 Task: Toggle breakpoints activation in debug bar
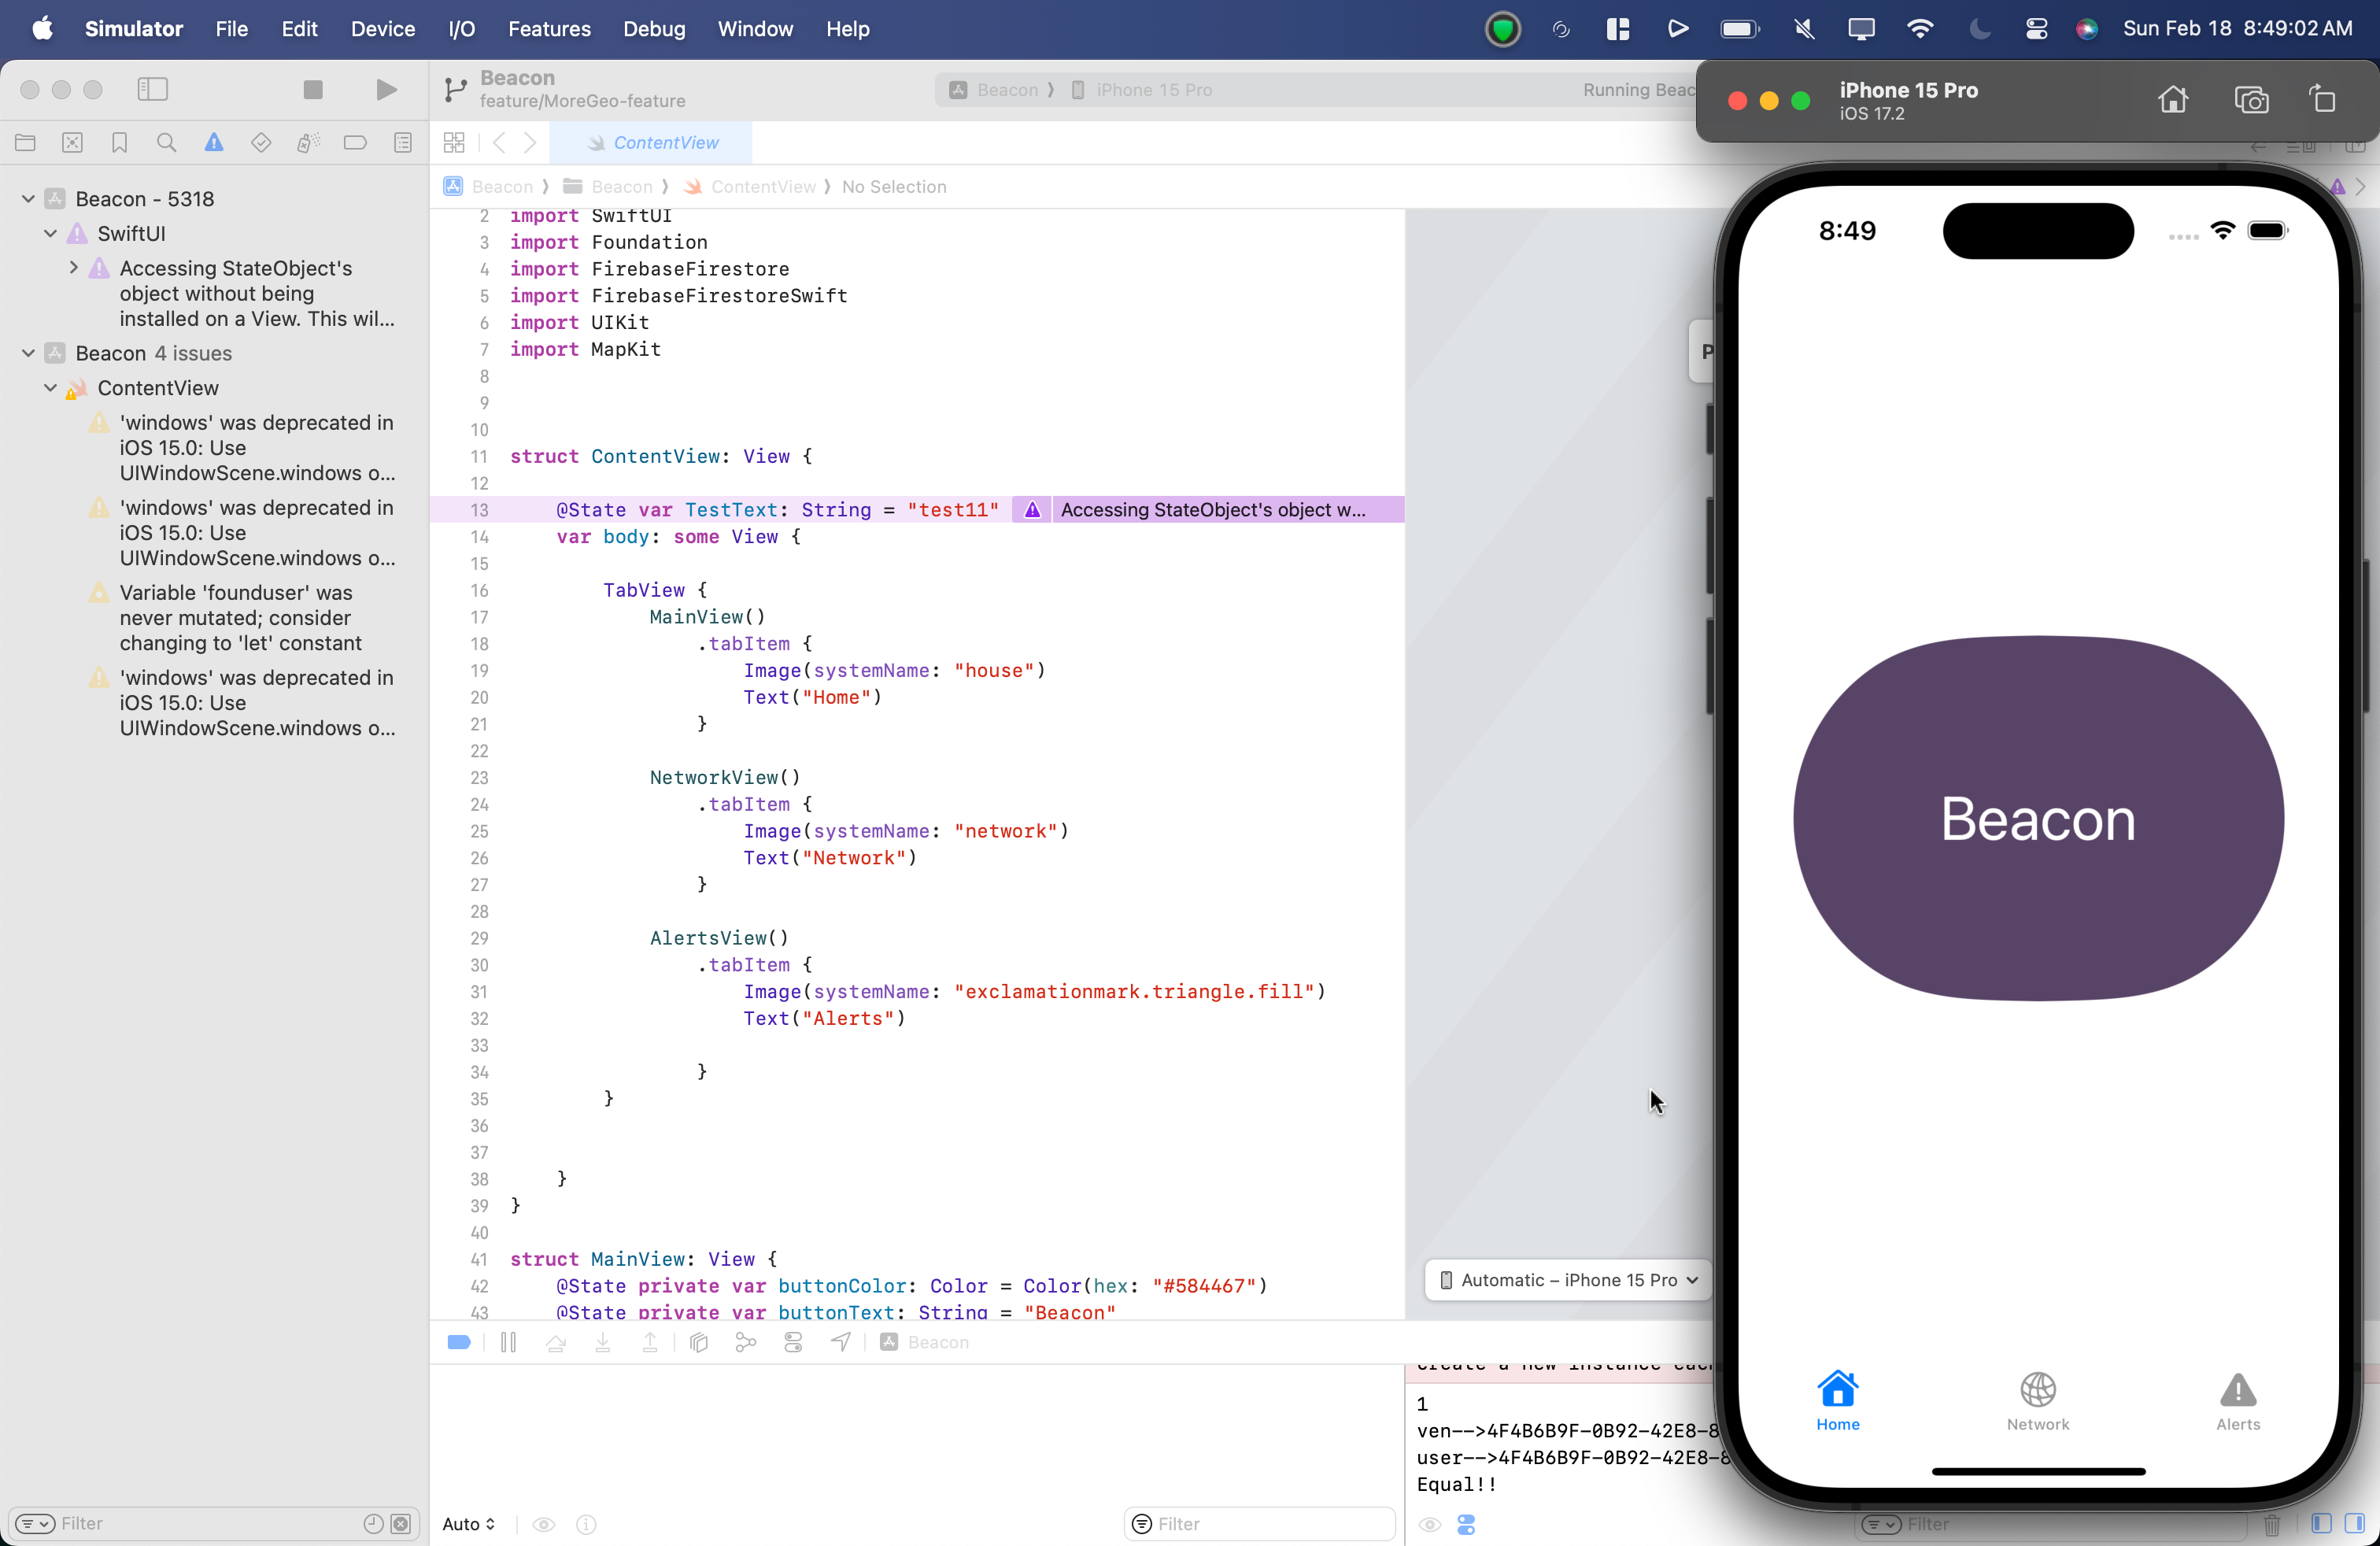459,1342
